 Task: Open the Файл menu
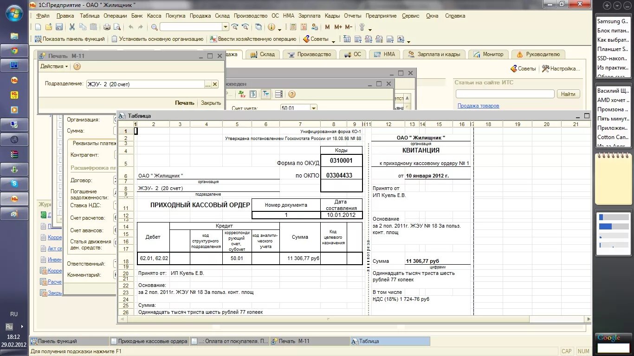[42, 15]
